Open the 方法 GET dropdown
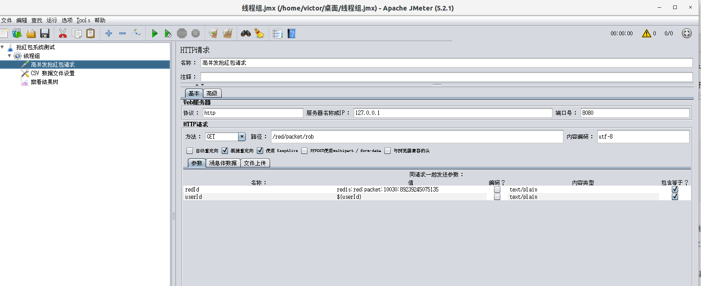Image resolution: width=701 pixels, height=286 pixels. click(x=242, y=137)
